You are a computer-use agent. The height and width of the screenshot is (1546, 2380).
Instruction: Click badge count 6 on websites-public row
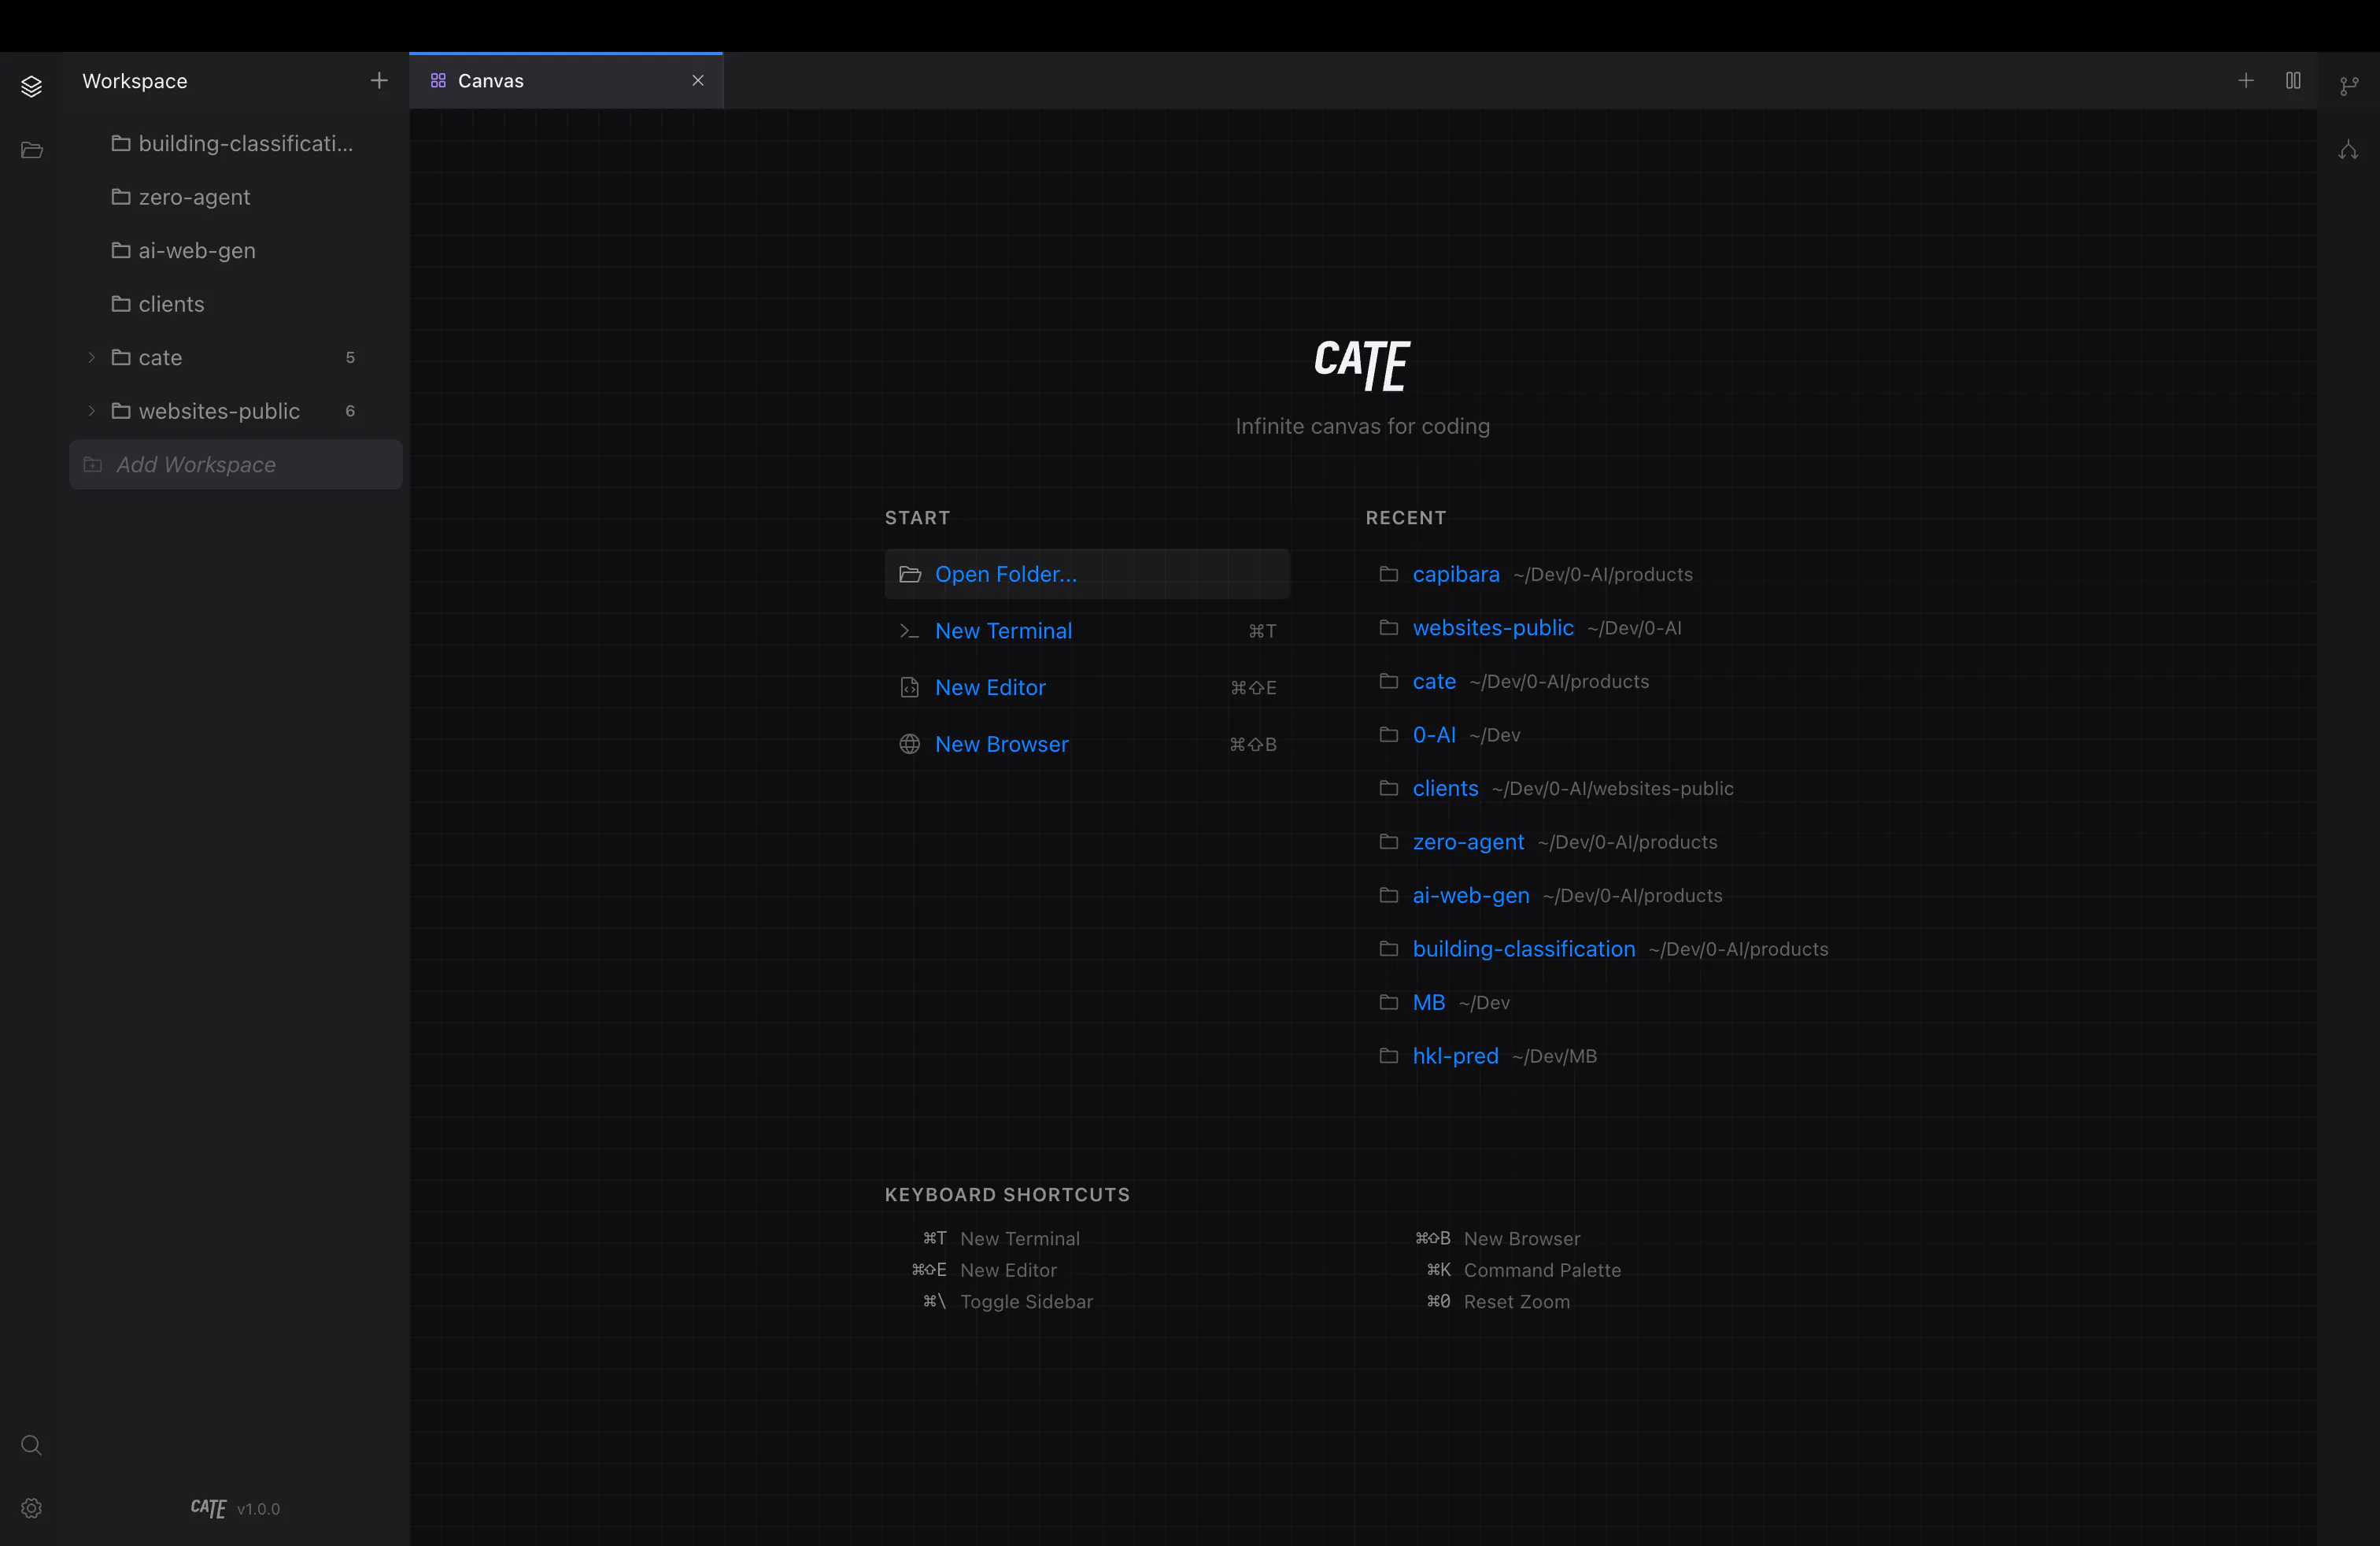(350, 411)
